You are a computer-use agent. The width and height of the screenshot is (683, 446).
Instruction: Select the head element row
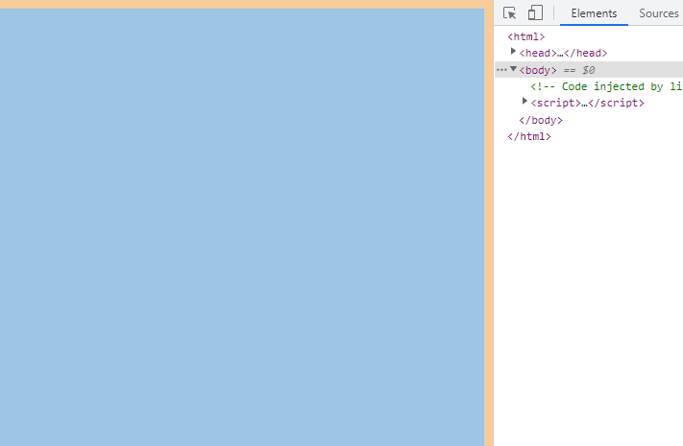point(563,53)
